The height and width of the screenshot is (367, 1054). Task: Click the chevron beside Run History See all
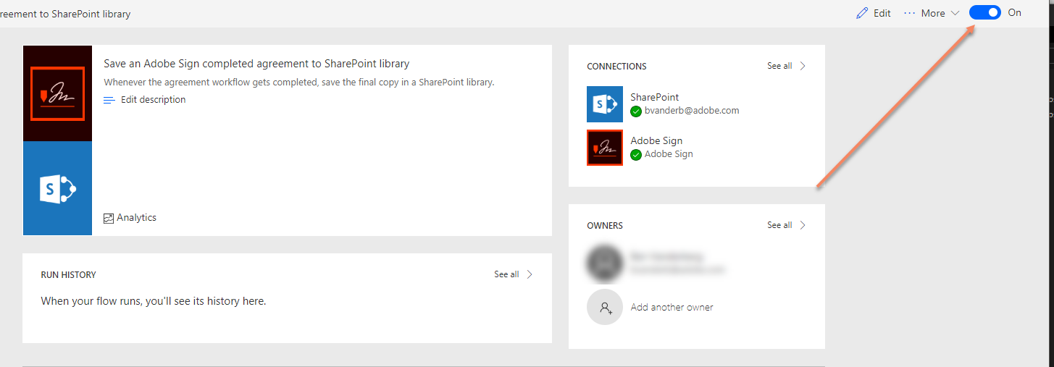pos(530,274)
